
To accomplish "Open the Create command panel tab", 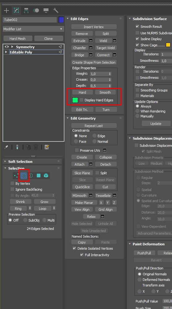I will pyautogui.click(x=6, y=11).
